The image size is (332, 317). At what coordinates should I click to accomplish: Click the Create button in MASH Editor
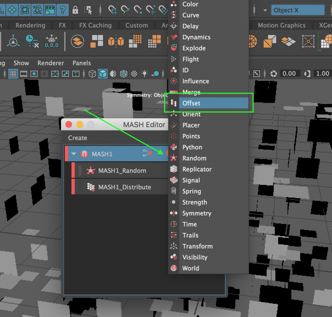tap(77, 138)
